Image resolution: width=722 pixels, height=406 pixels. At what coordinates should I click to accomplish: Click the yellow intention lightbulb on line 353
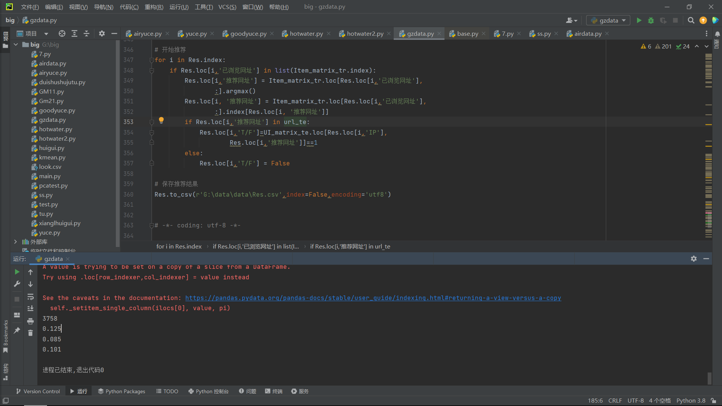coord(161,120)
